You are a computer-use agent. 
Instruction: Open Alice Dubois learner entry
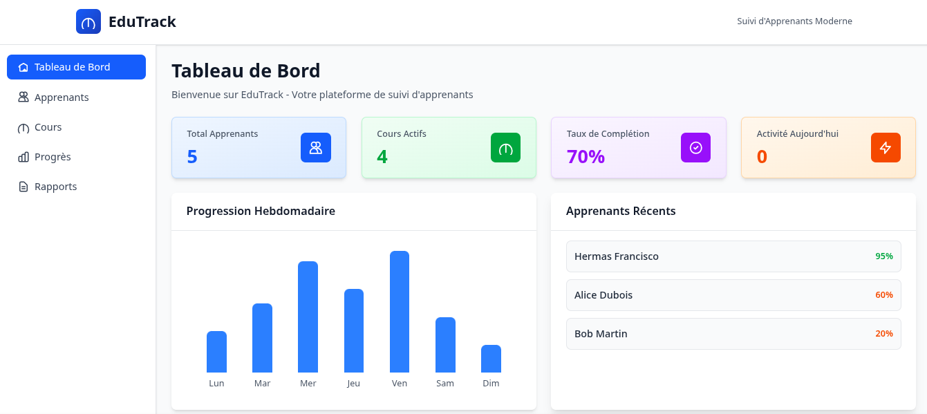(x=733, y=295)
